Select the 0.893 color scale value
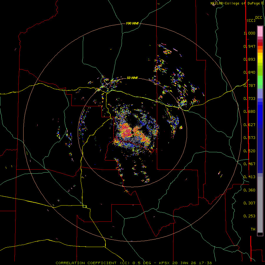 [249, 59]
